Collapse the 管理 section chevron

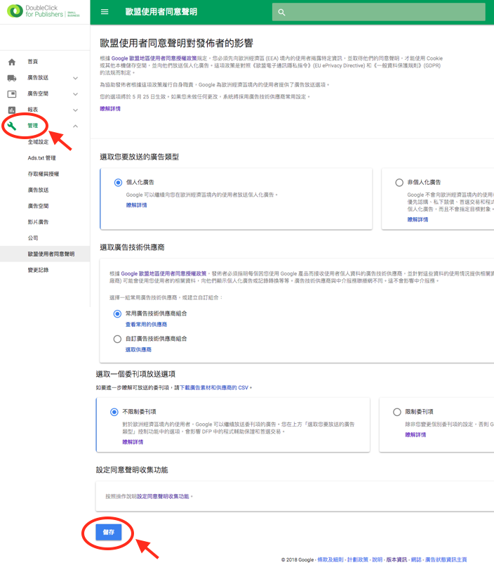tap(75, 126)
